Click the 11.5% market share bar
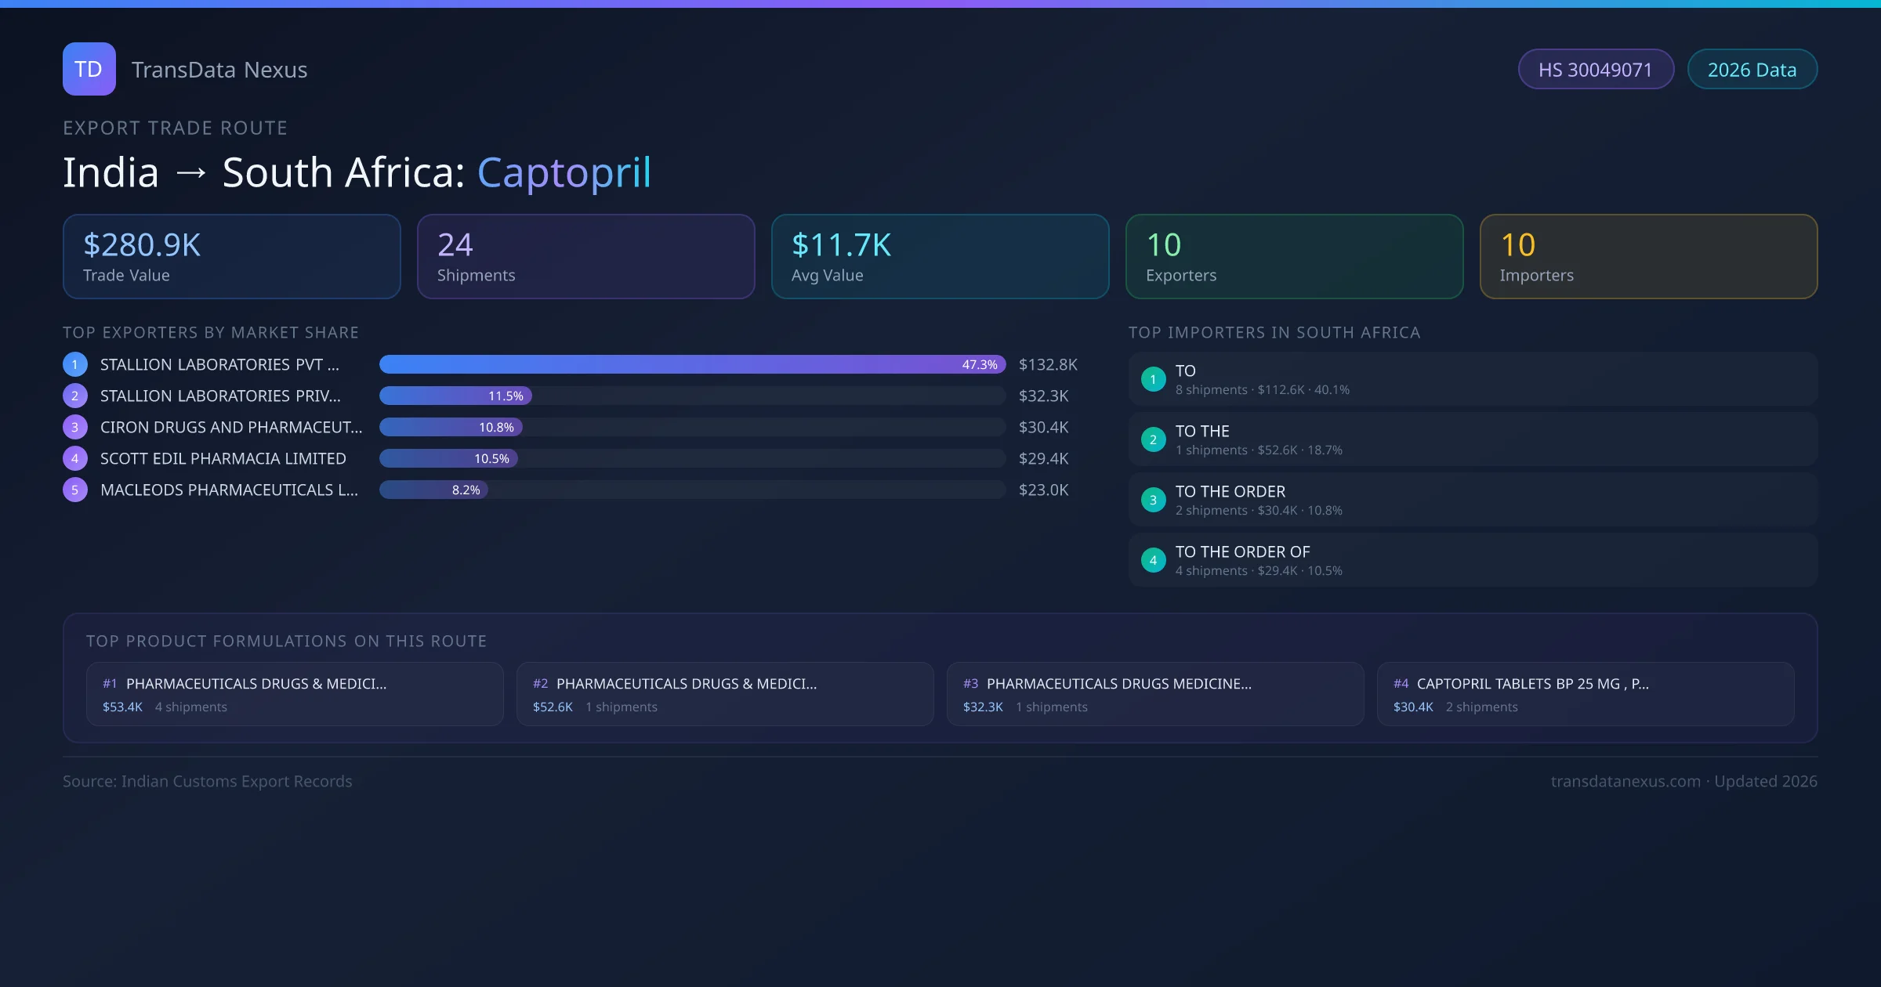Image resolution: width=1881 pixels, height=987 pixels. coord(455,396)
